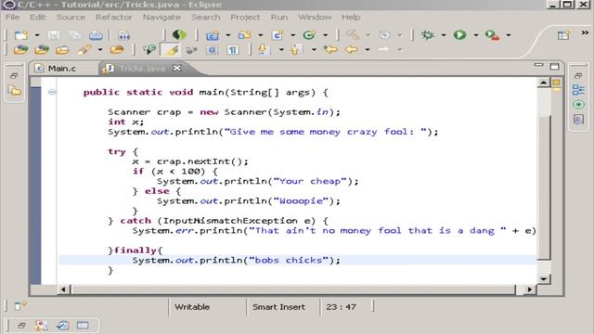This screenshot has height=334, width=594.
Task: Open the folder view in left sidebar
Action: (x=15, y=91)
